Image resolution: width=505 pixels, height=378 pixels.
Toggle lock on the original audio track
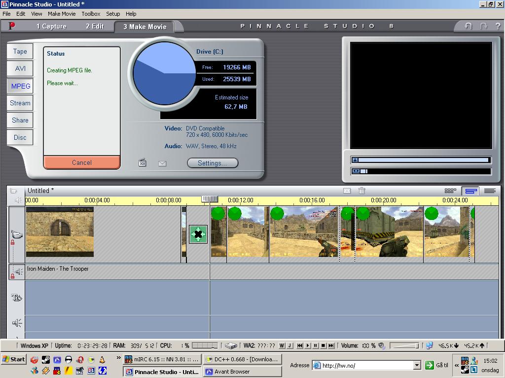(x=12, y=276)
